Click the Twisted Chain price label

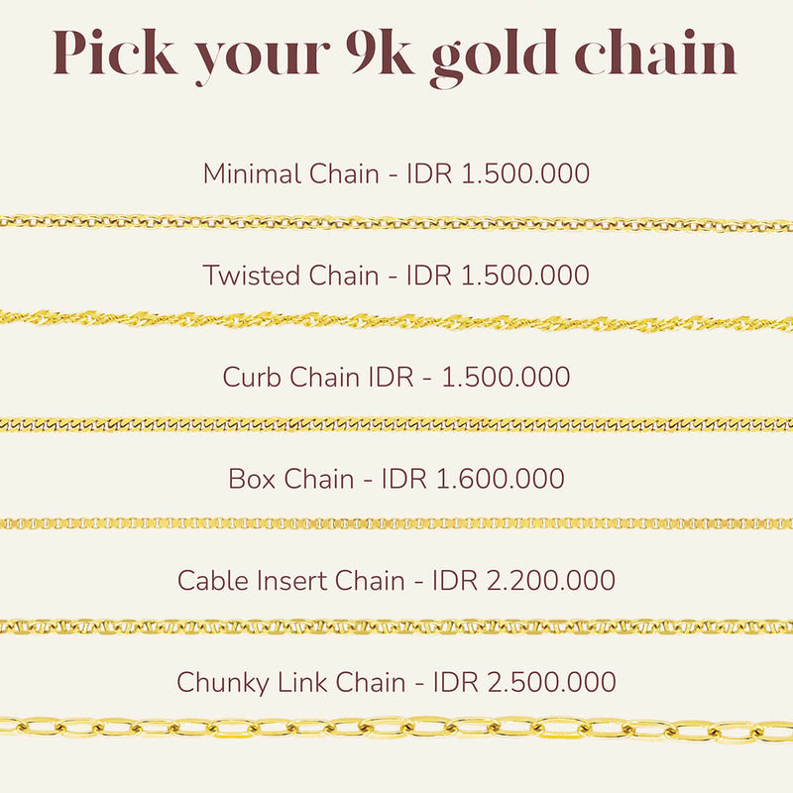pos(396,276)
